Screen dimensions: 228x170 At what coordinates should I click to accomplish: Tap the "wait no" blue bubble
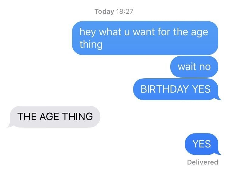(194, 67)
